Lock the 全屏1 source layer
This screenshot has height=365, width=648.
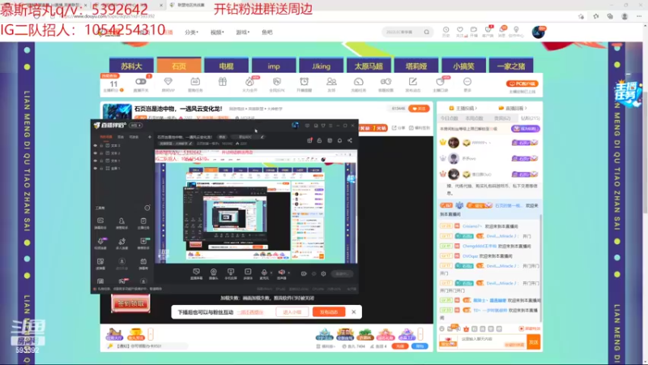tap(101, 169)
